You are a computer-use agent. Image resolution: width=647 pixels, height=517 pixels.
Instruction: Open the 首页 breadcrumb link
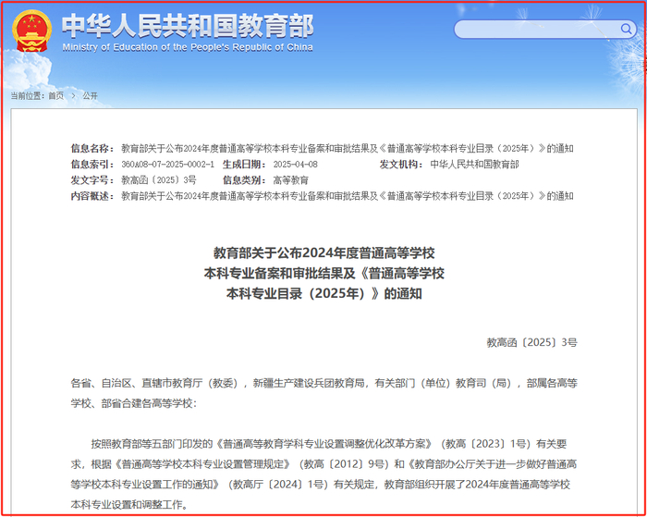point(56,96)
